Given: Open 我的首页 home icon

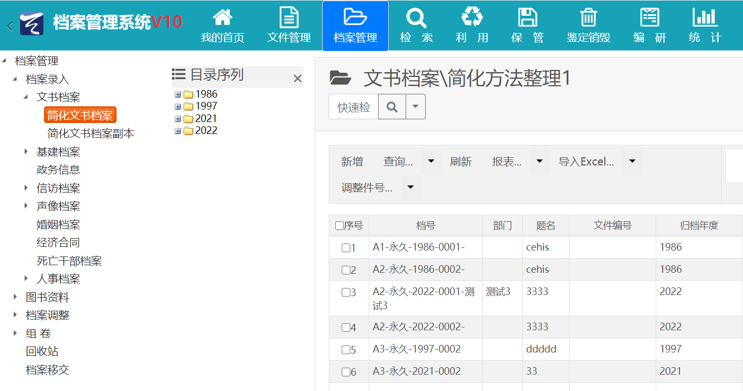Looking at the screenshot, I should tap(222, 18).
